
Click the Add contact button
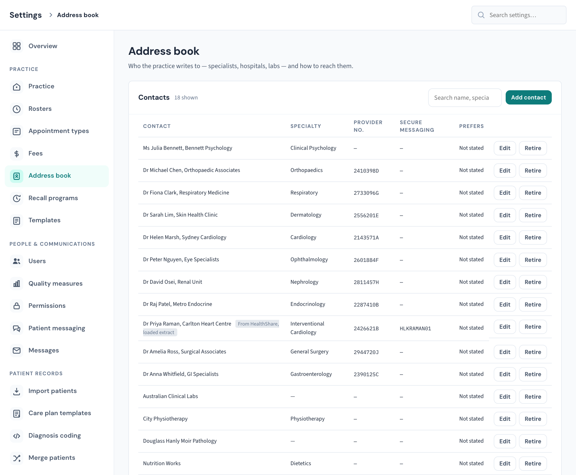(528, 98)
